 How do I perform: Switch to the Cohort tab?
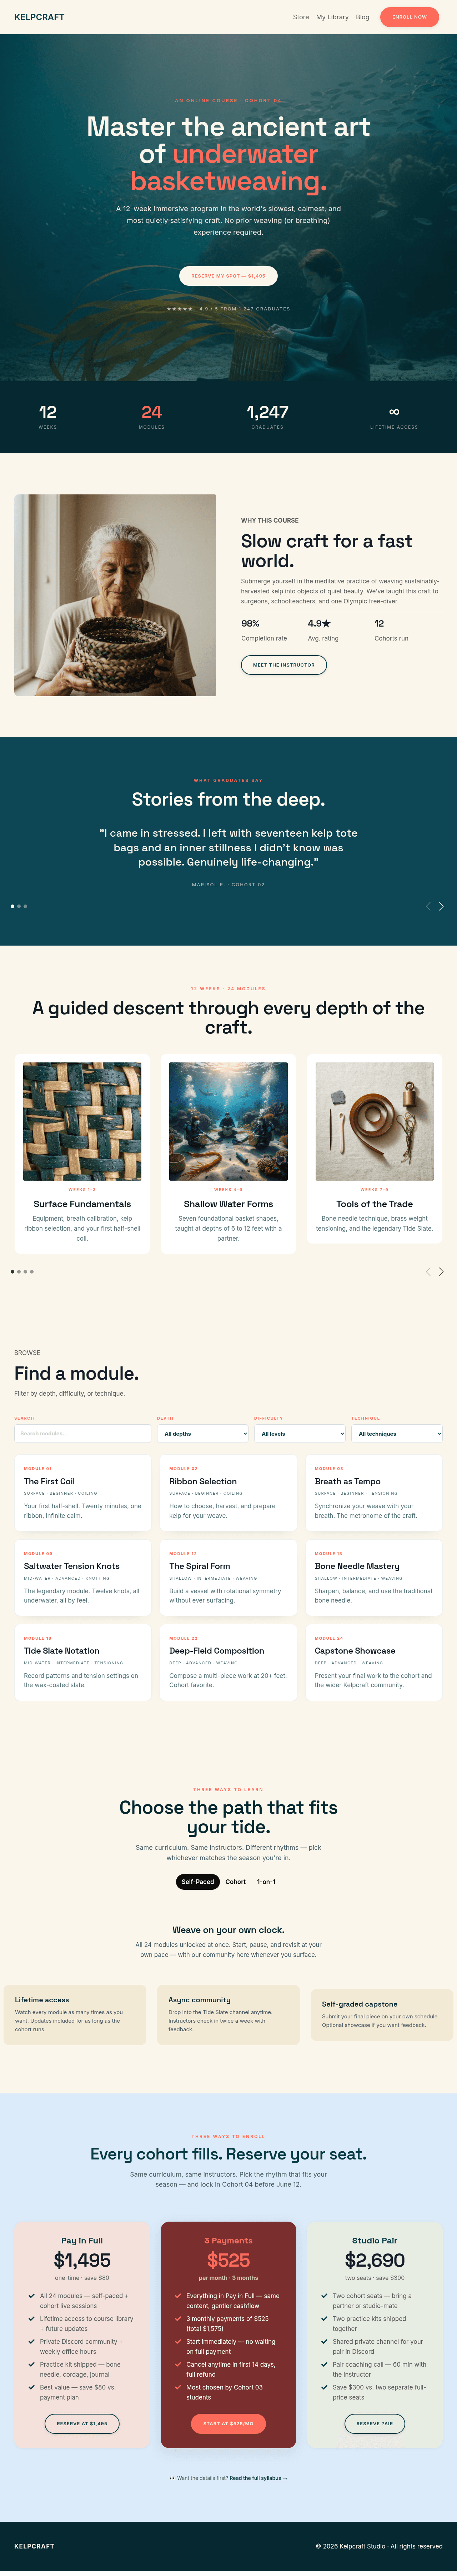[x=235, y=1882]
